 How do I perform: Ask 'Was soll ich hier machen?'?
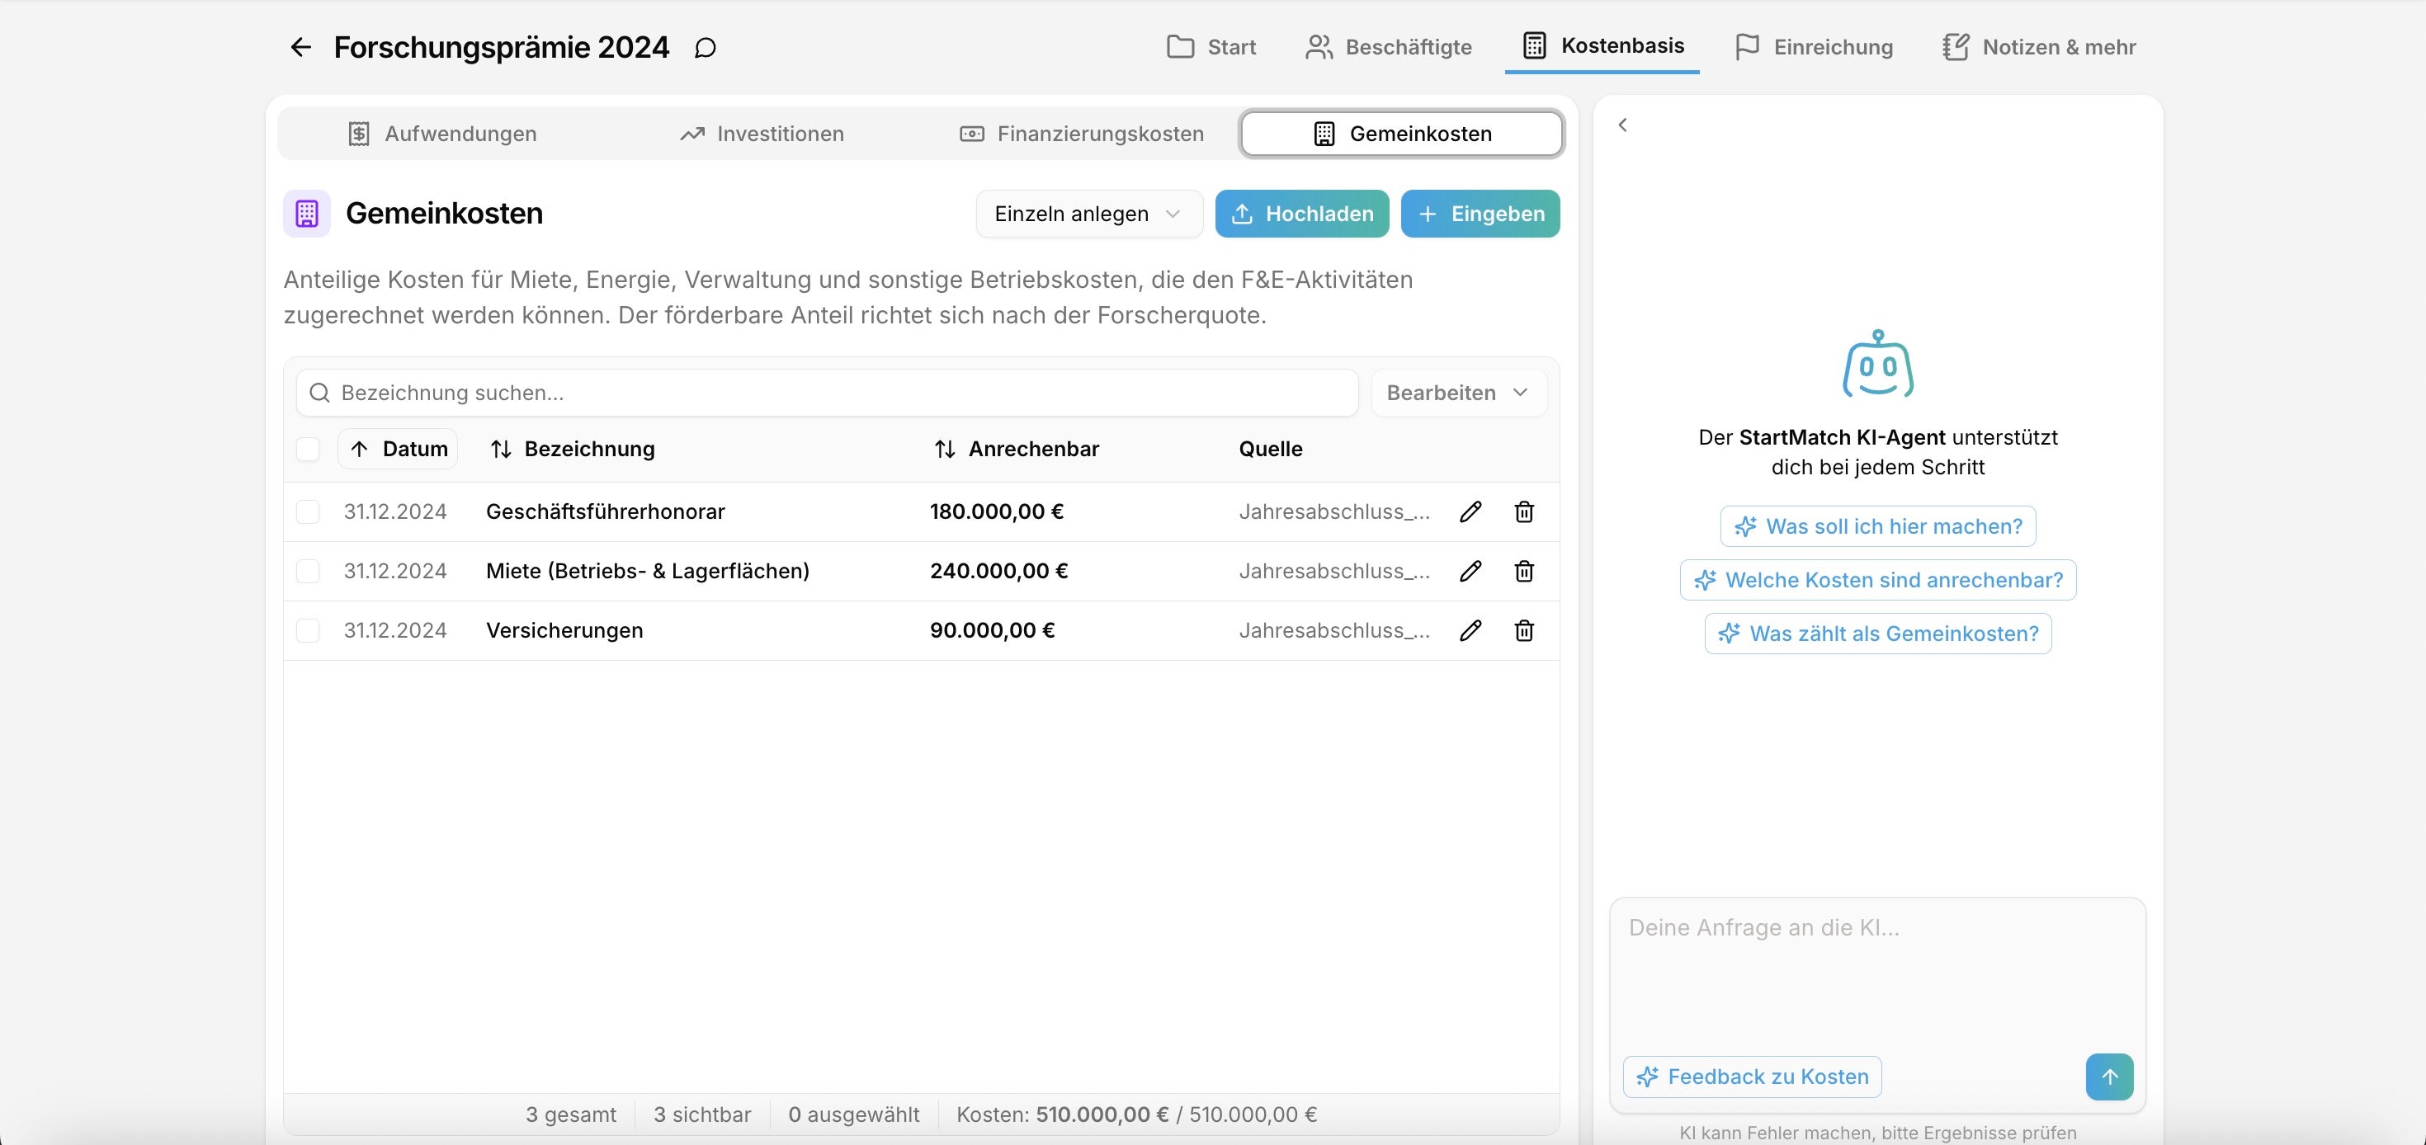point(1878,526)
